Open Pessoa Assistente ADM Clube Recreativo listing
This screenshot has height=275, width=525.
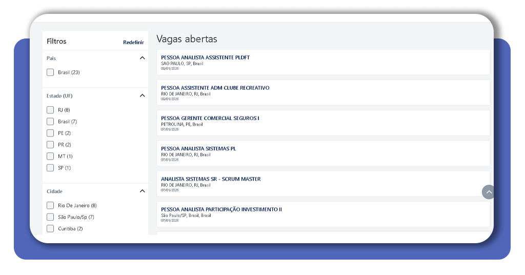215,88
